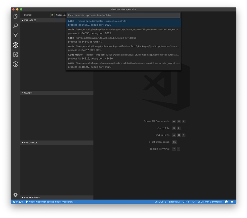Change line ending via LF item

point(194,202)
